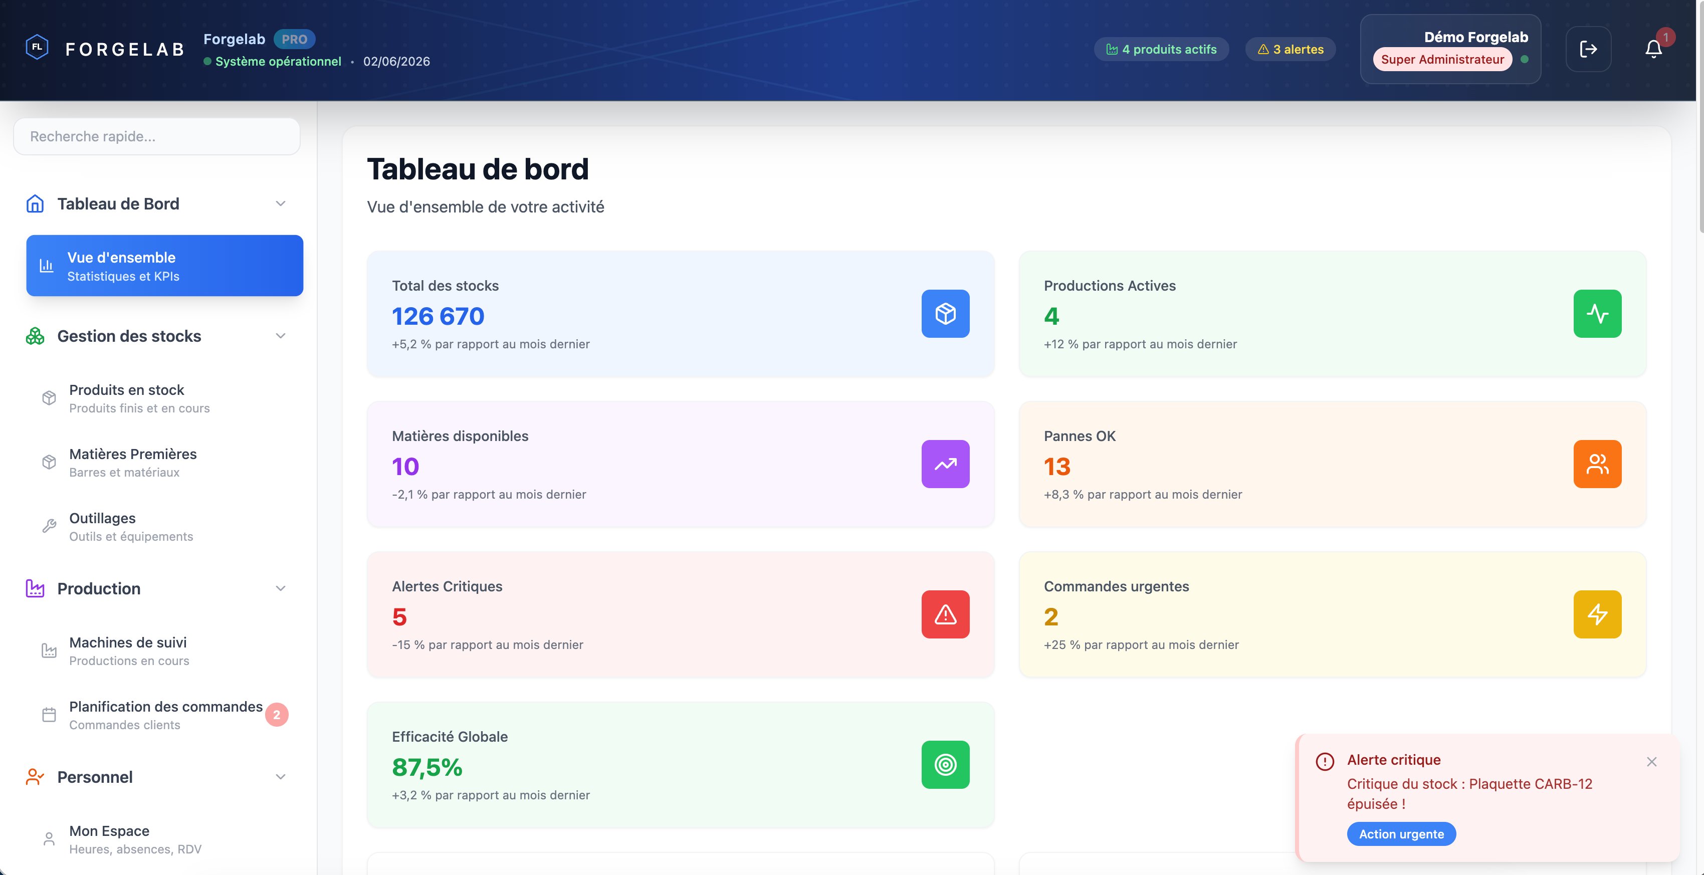1704x875 pixels.
Task: Click the Commandes urgentes value 2
Action: click(x=1051, y=617)
